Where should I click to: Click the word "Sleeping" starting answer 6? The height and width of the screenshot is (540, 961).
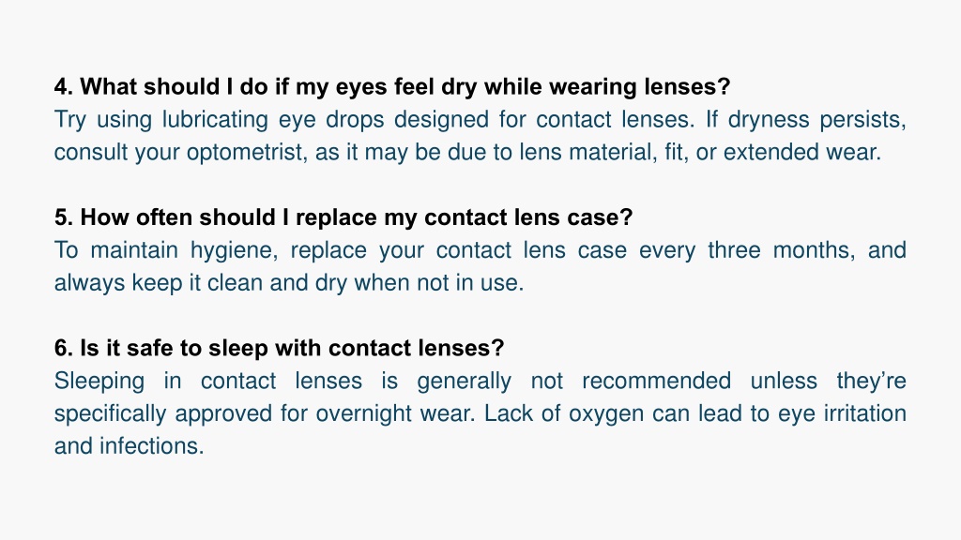click(99, 382)
